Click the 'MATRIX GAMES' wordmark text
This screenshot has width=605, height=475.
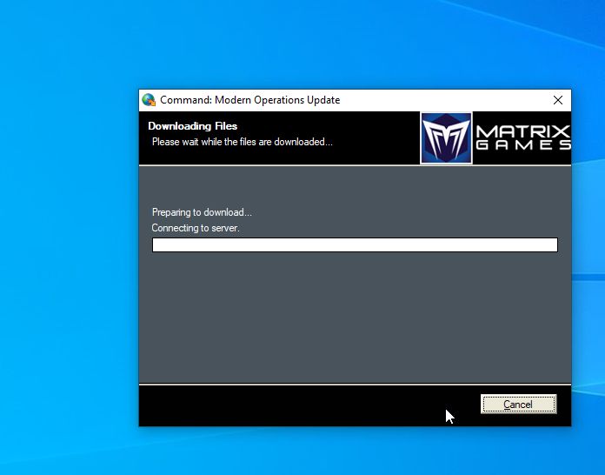522,137
